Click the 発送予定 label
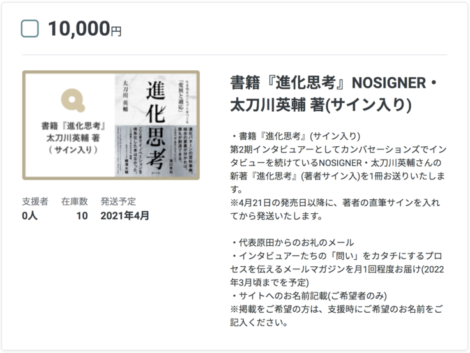Viewport: 470px width, 353px height. coord(118,202)
